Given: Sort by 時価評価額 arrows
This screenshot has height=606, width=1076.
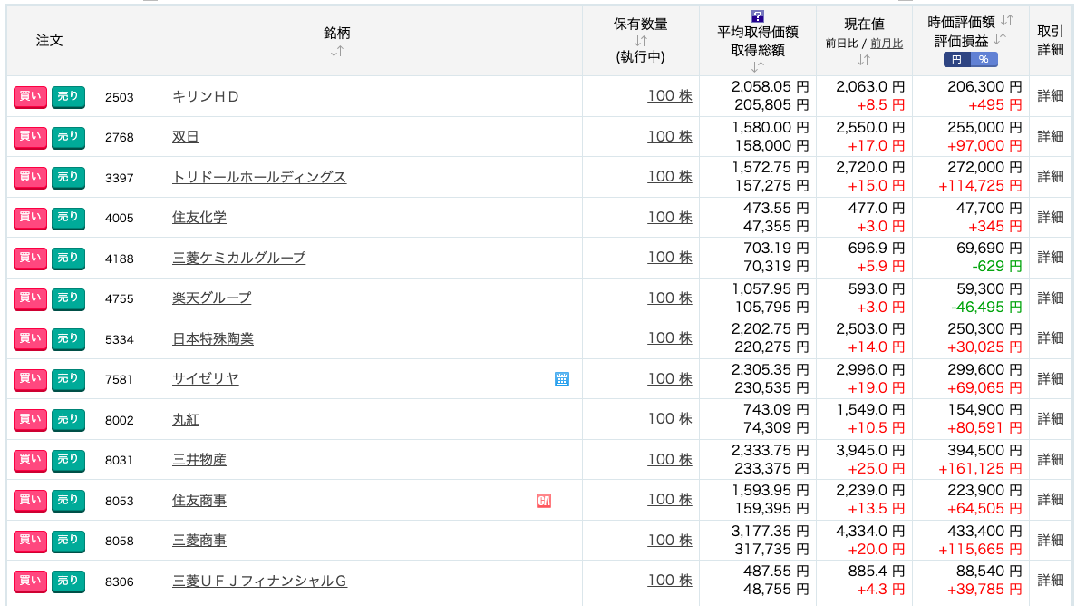Looking at the screenshot, I should coord(1007,21).
